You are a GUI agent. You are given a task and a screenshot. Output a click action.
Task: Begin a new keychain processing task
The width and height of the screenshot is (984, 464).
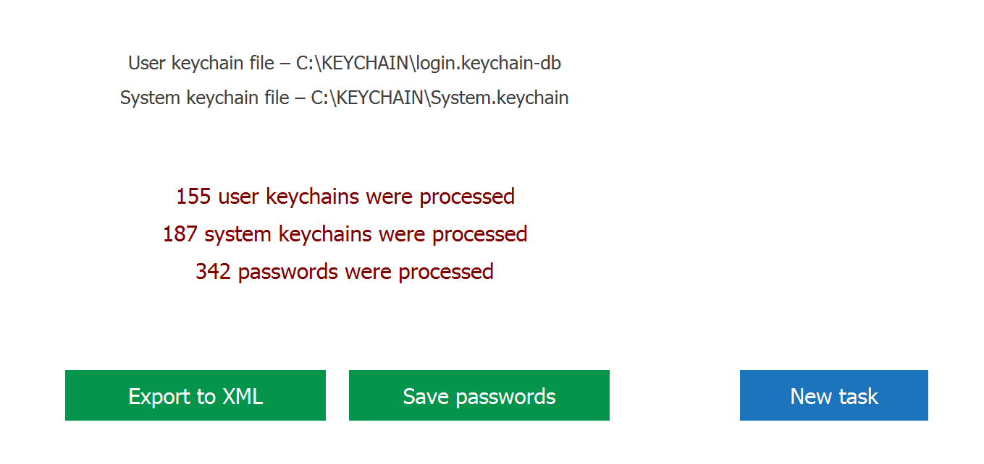[833, 395]
